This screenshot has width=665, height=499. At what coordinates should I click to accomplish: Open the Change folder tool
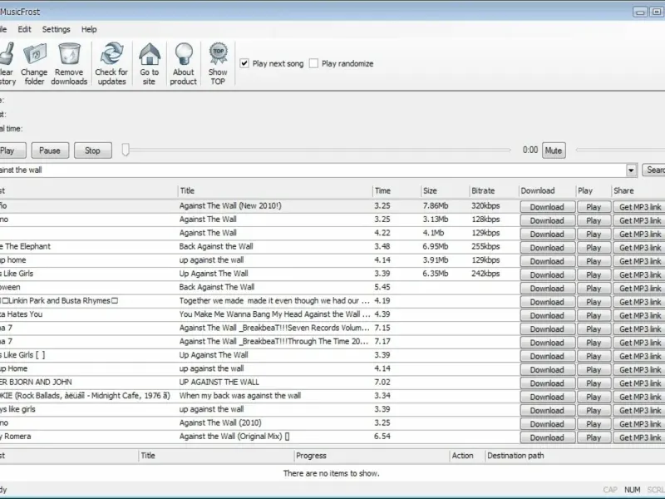[35, 55]
